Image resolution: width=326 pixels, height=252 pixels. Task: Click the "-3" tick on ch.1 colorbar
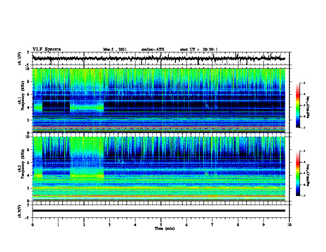[304, 83]
